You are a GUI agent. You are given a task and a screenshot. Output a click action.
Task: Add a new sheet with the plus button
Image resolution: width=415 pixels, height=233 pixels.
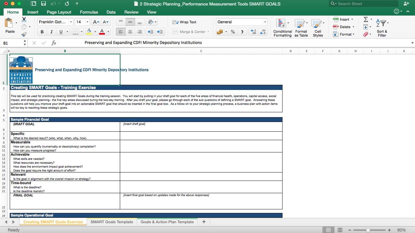[x=204, y=222]
